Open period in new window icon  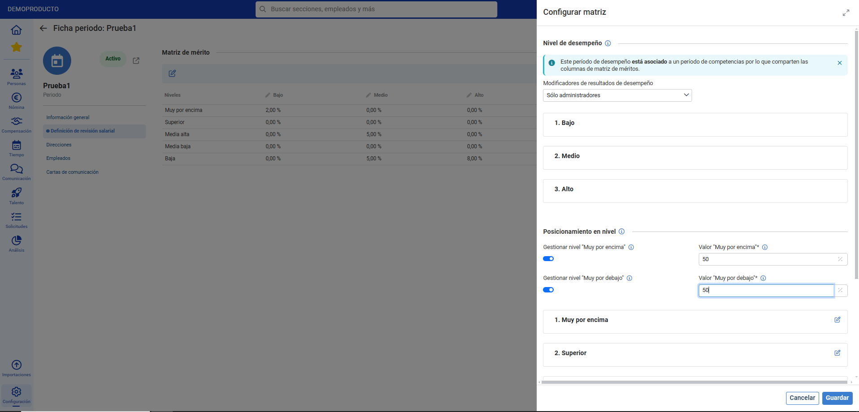click(136, 60)
